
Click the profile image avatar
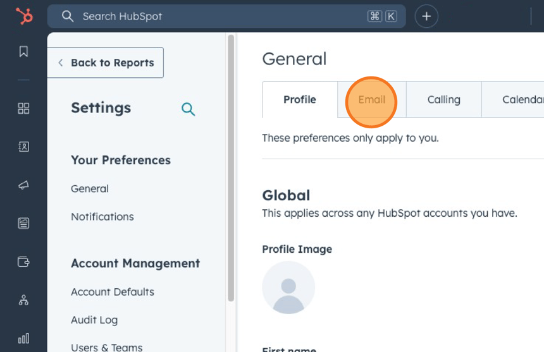288,288
